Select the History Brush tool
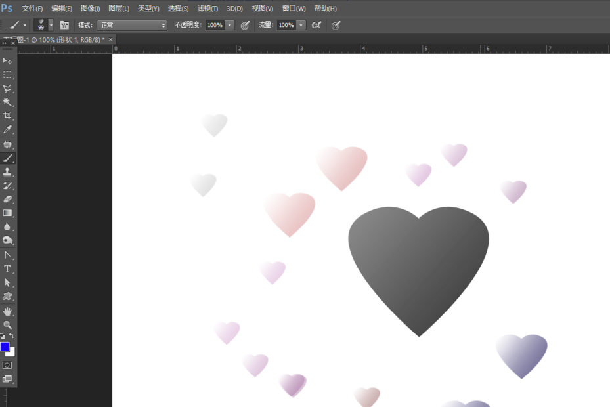Image resolution: width=610 pixels, height=407 pixels. [x=7, y=185]
